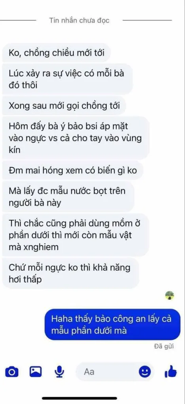
Task: Tap the 'Đã gửi' sent status text
Action: tap(164, 346)
